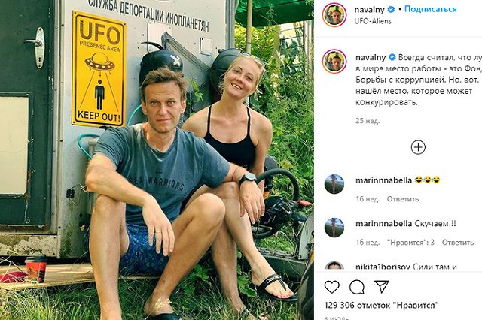This screenshot has height=320, width=482.
Task: Click the share paper plane icon
Action: tap(382, 286)
